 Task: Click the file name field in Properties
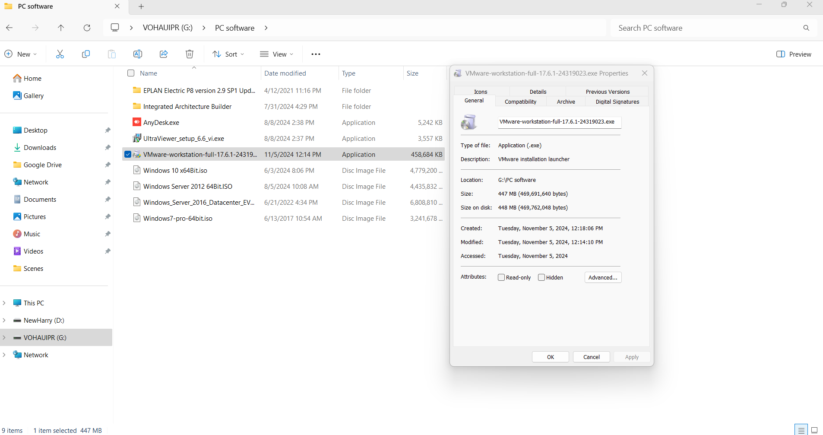tap(560, 122)
